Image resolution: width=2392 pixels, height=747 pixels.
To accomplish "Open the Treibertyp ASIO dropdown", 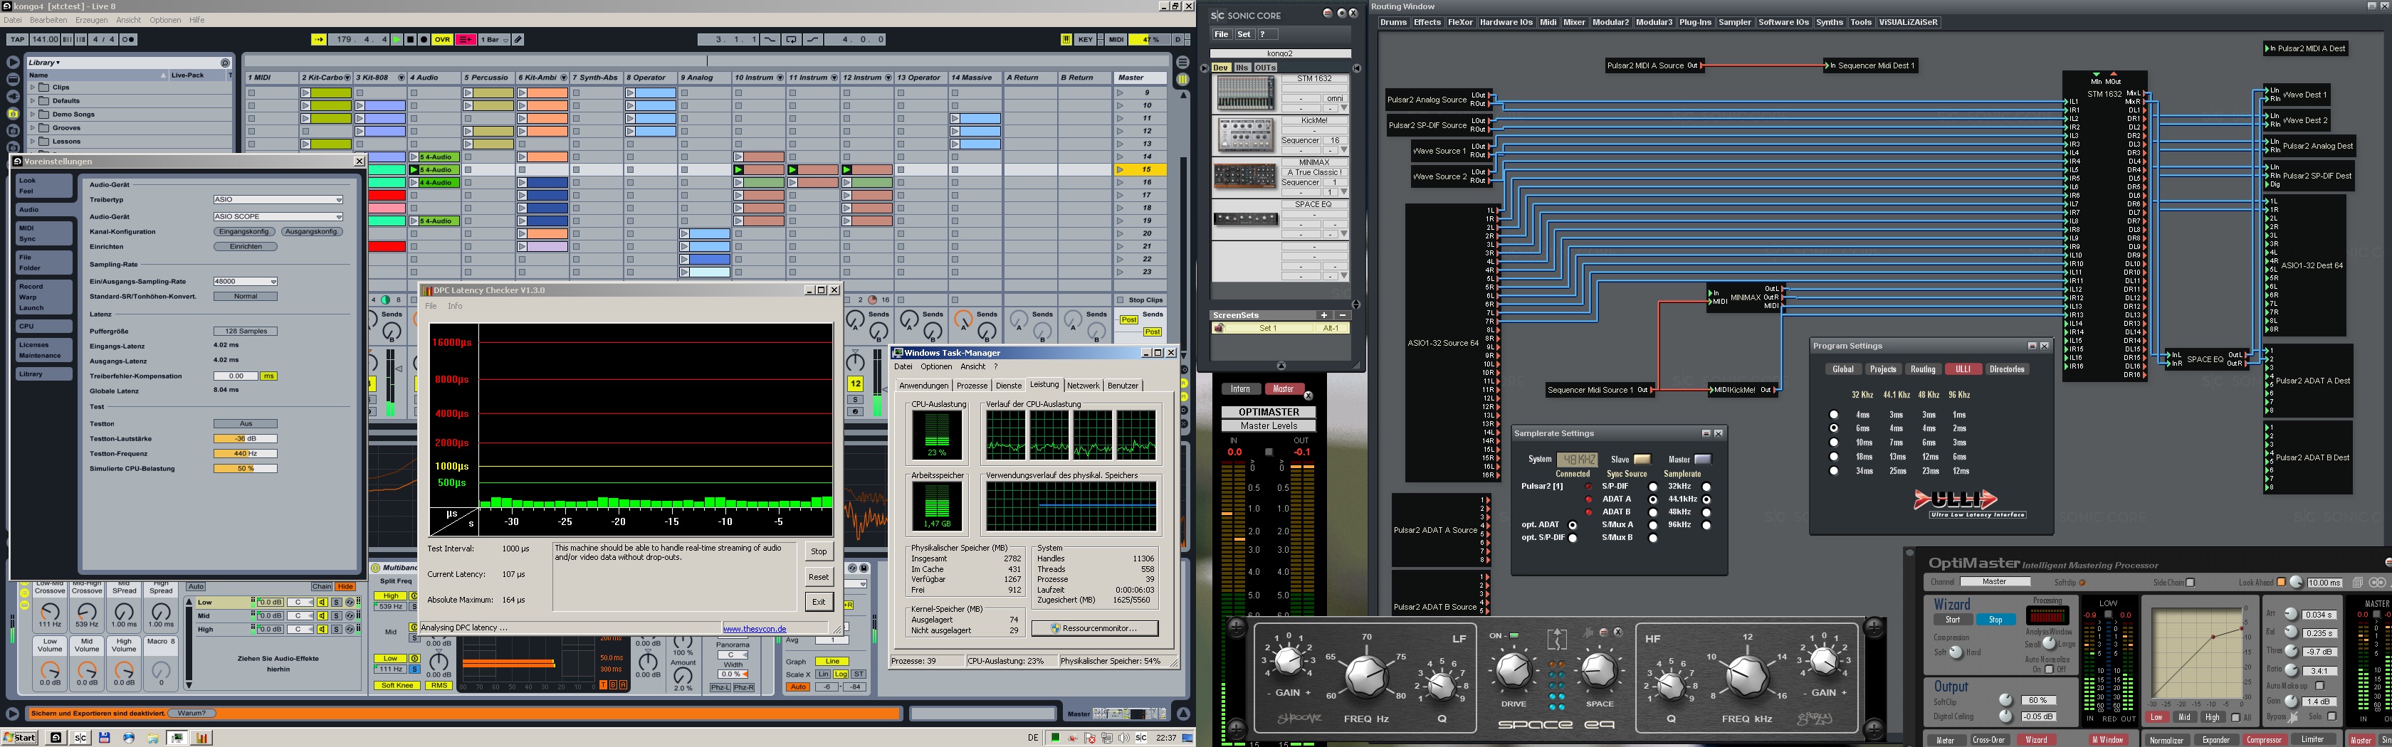I will tap(278, 199).
